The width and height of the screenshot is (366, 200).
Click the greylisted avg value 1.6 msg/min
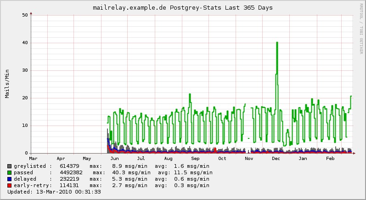(x=191, y=166)
